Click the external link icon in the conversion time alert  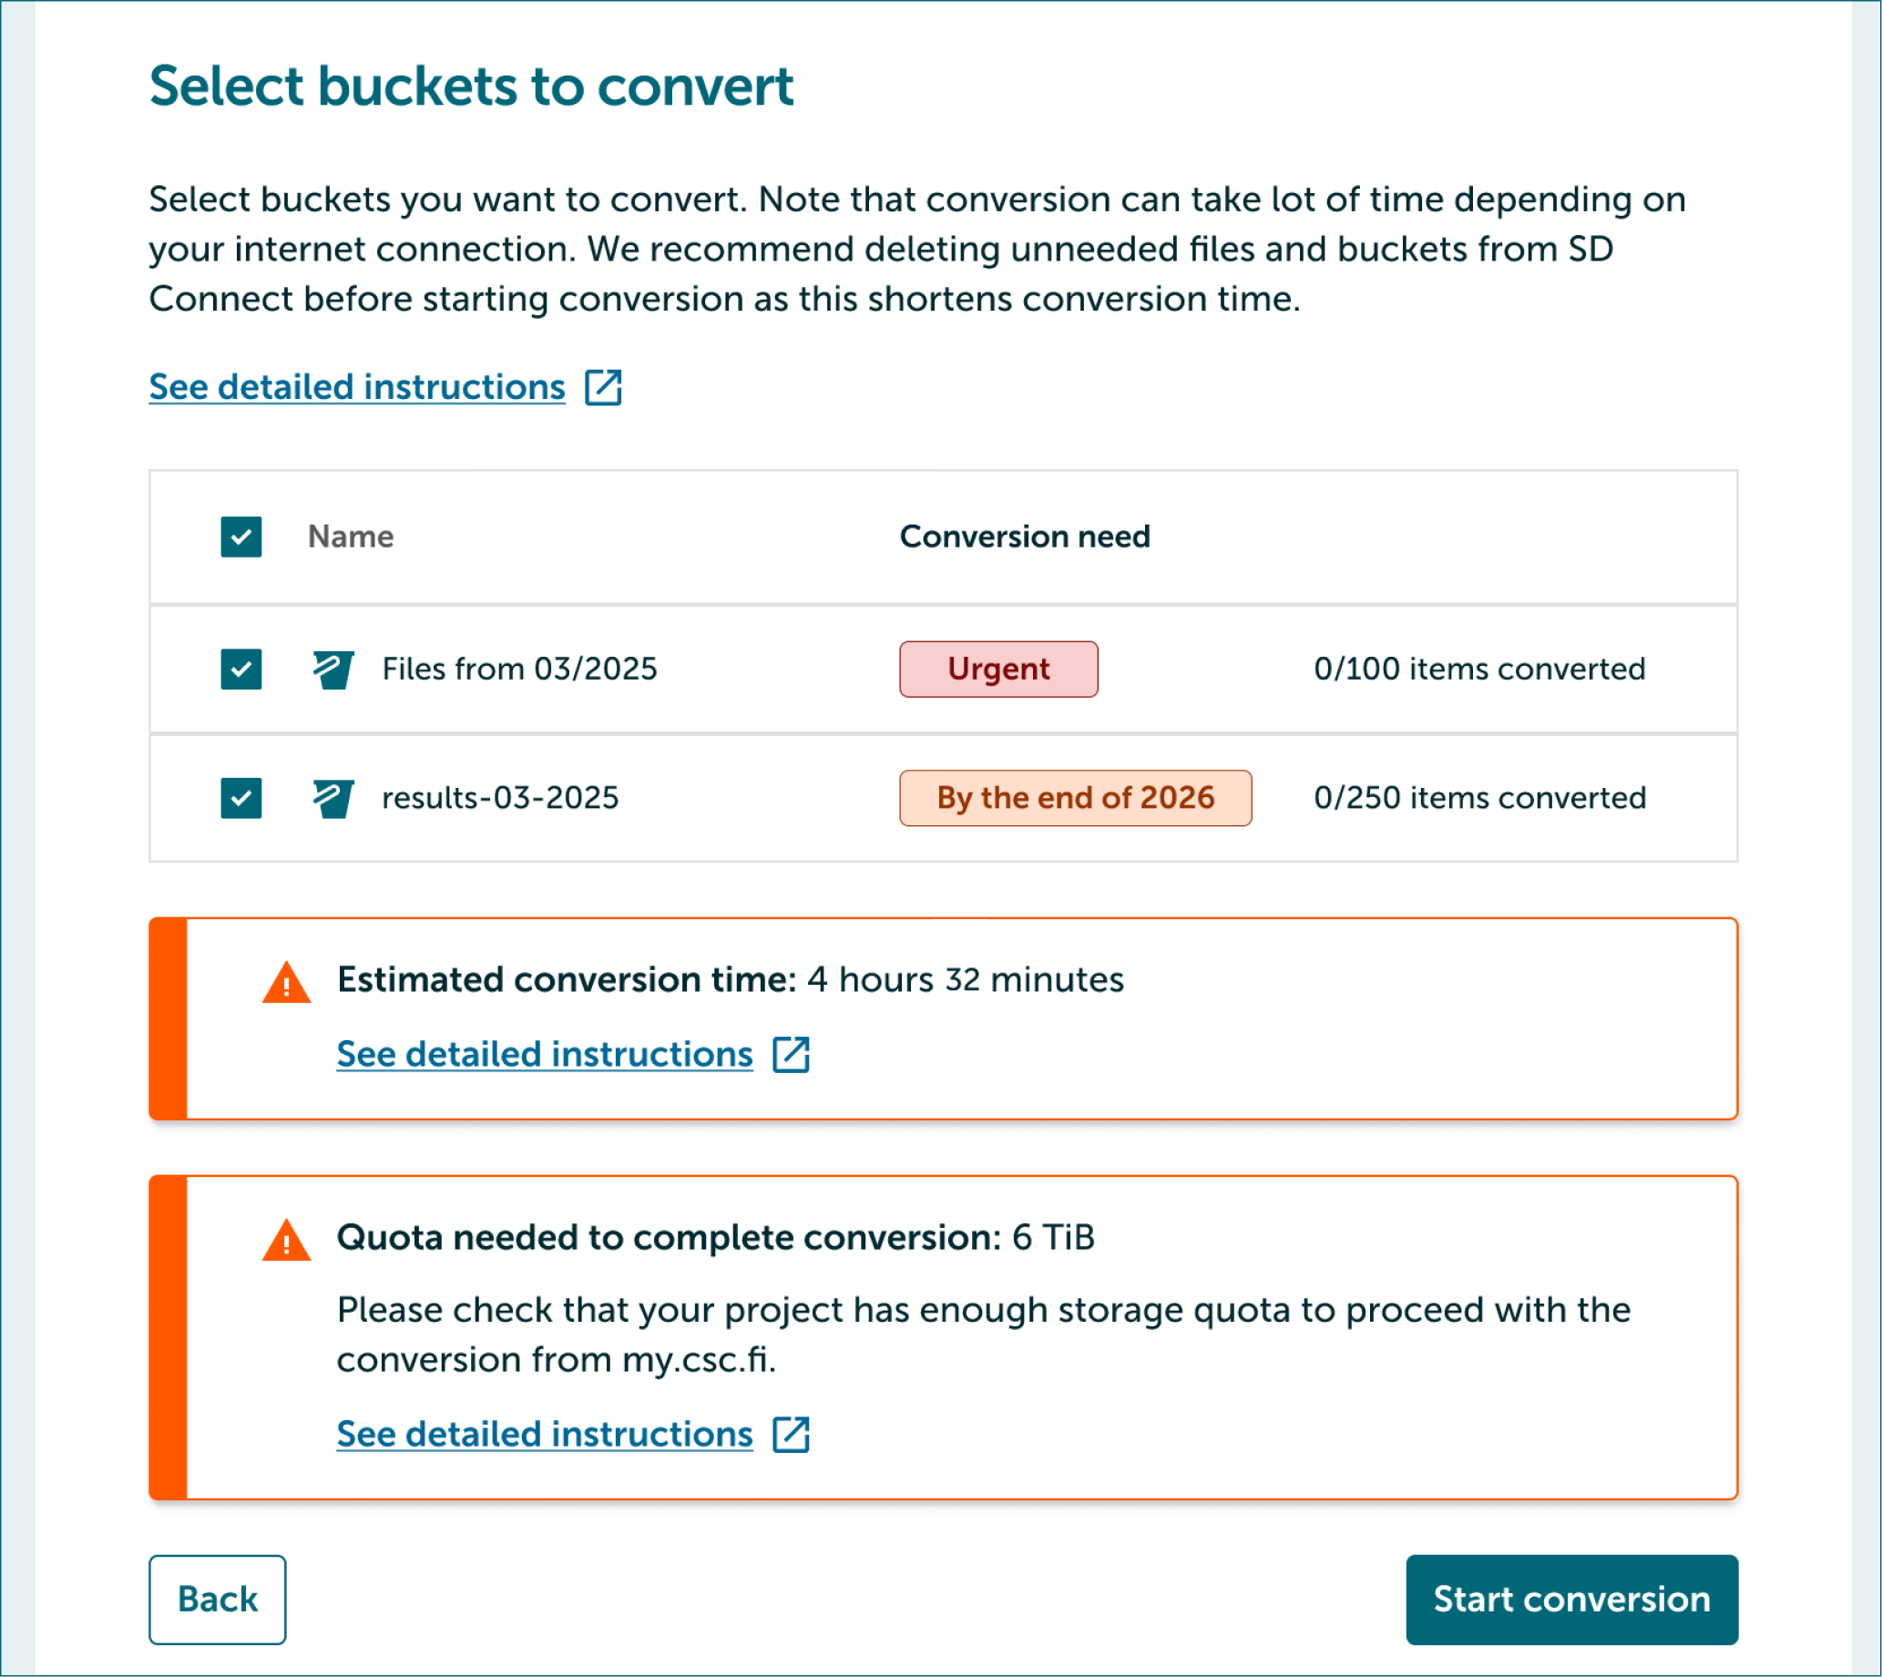791,1053
